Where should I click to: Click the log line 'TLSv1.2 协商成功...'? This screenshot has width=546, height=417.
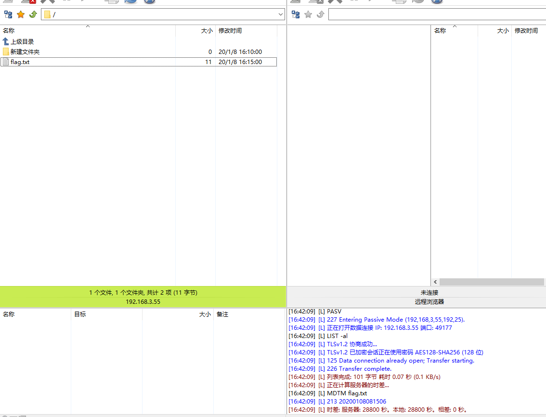point(333,344)
